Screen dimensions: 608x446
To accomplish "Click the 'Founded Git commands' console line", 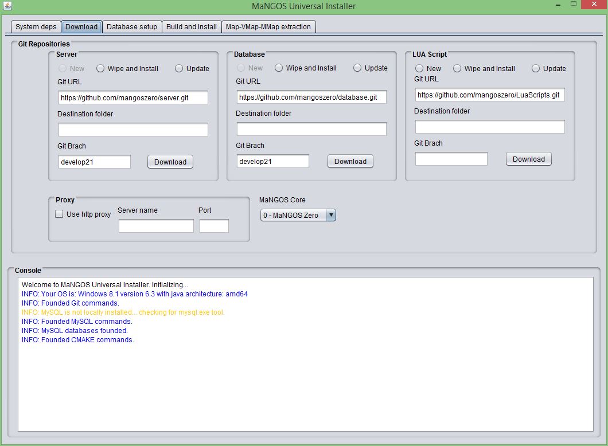I will 70,303.
